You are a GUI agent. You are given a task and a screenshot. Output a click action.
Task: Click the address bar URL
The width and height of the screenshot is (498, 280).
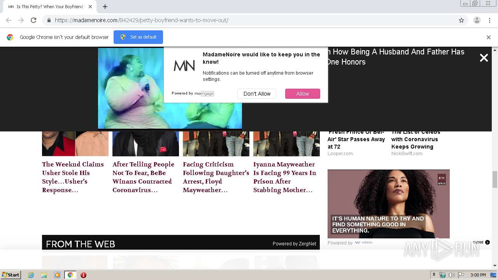click(x=141, y=20)
